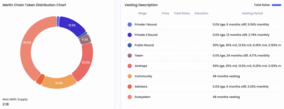Click the Private 2 Round hexagon icon

[130, 35]
